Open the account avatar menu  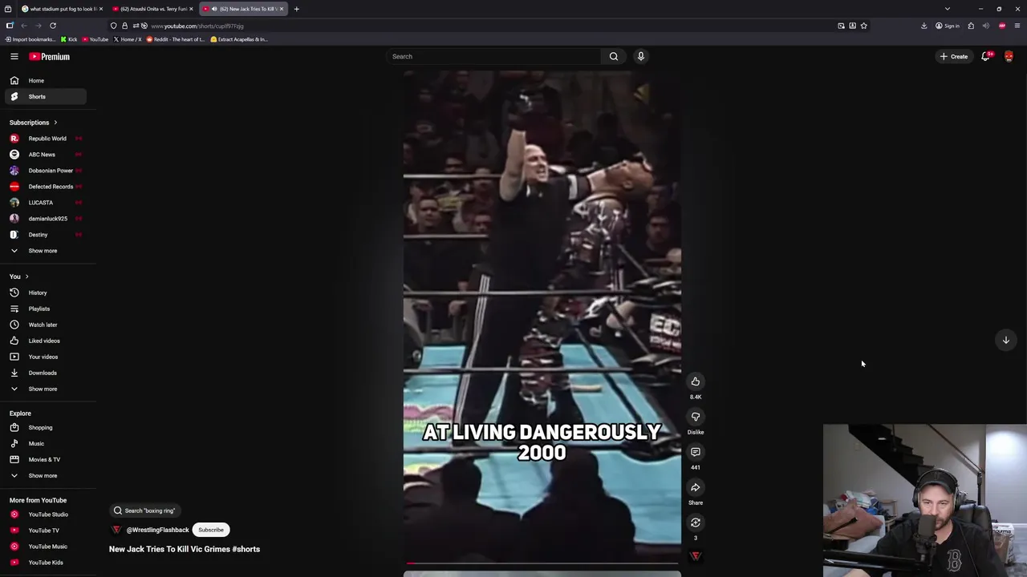(x=1009, y=56)
